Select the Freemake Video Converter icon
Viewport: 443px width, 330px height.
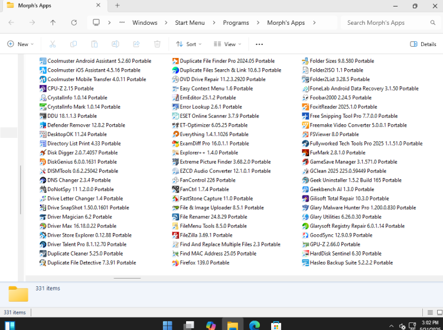305,125
